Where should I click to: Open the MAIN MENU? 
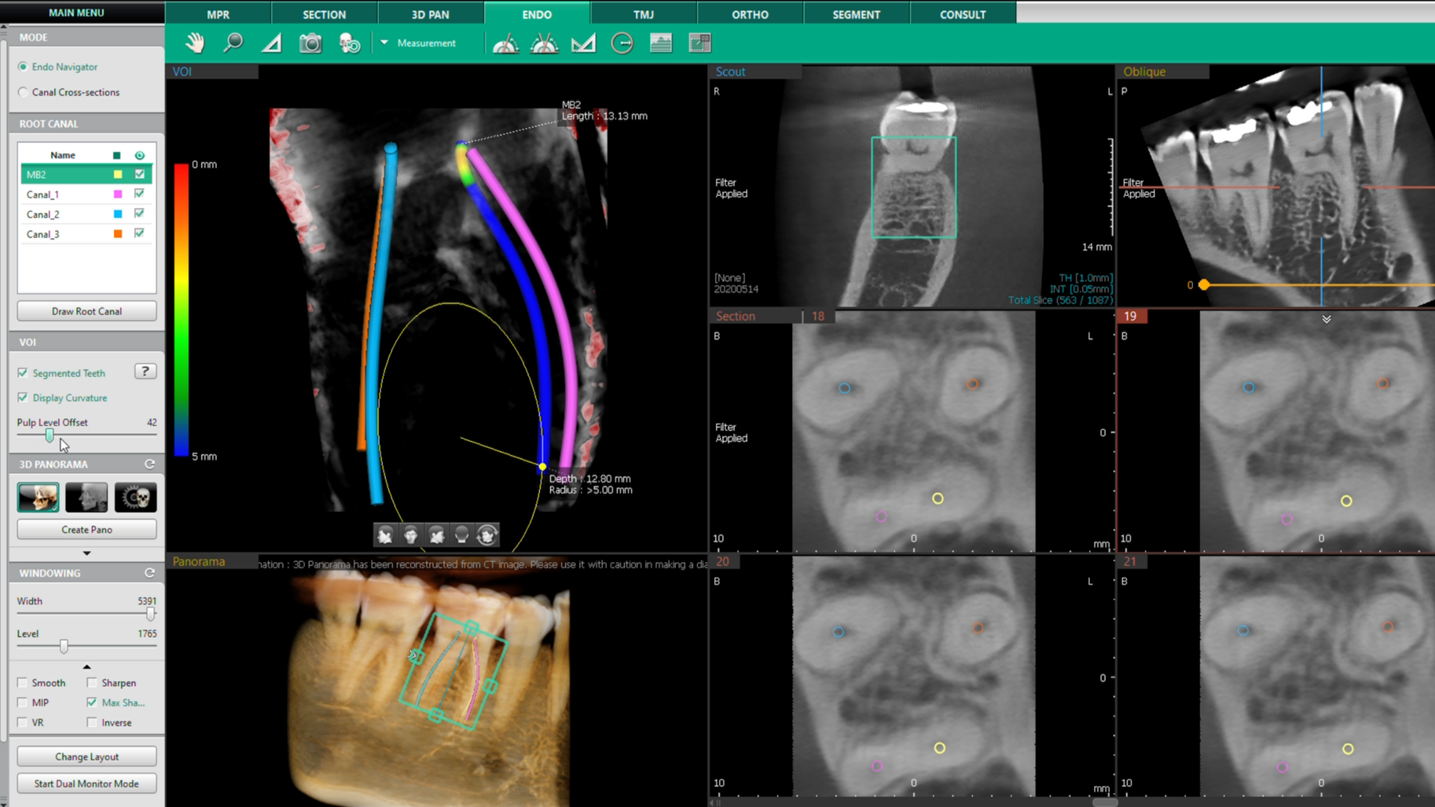[77, 13]
